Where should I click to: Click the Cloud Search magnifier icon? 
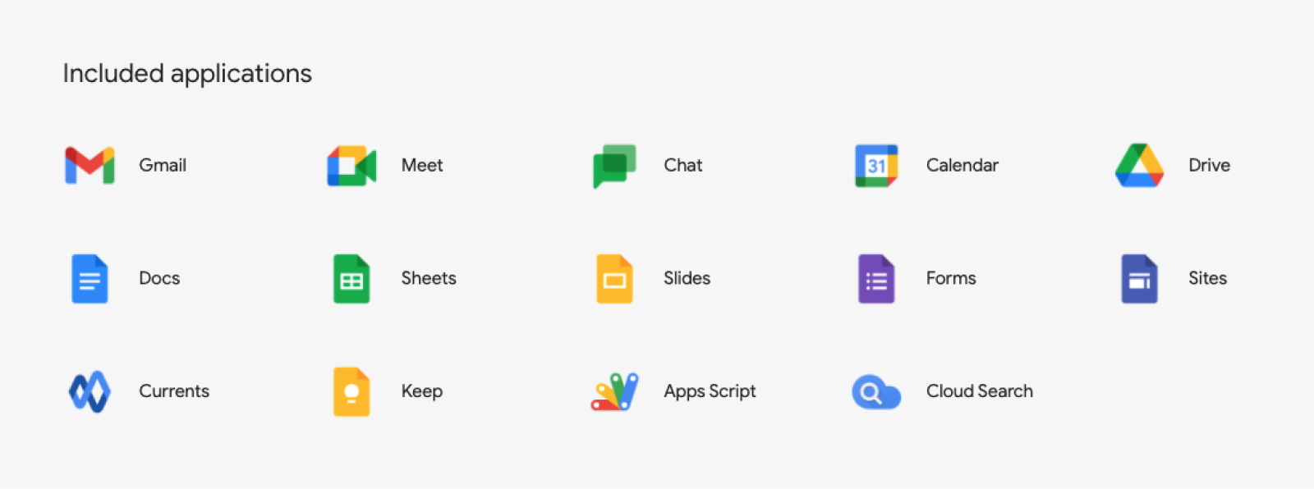click(876, 393)
